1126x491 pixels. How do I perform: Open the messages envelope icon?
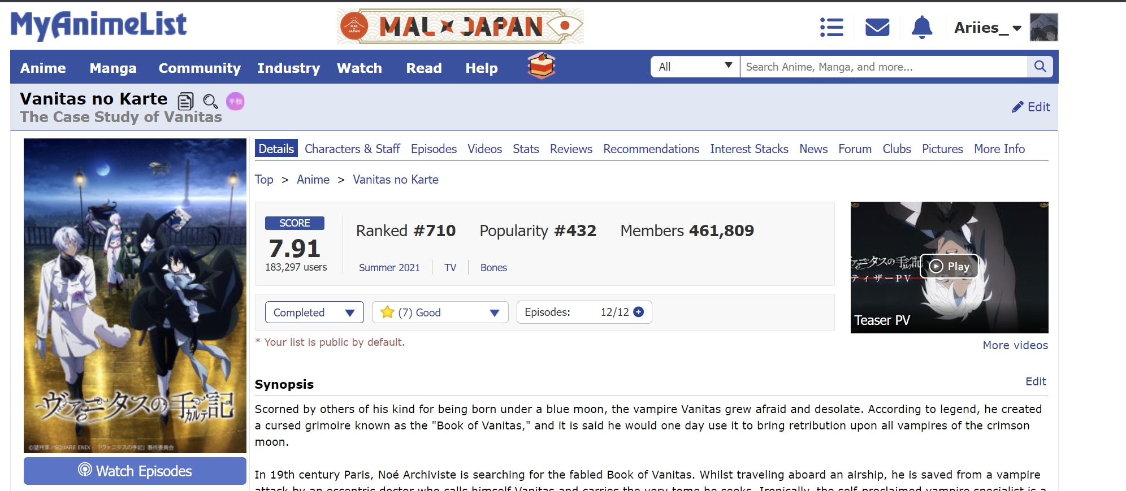(877, 27)
